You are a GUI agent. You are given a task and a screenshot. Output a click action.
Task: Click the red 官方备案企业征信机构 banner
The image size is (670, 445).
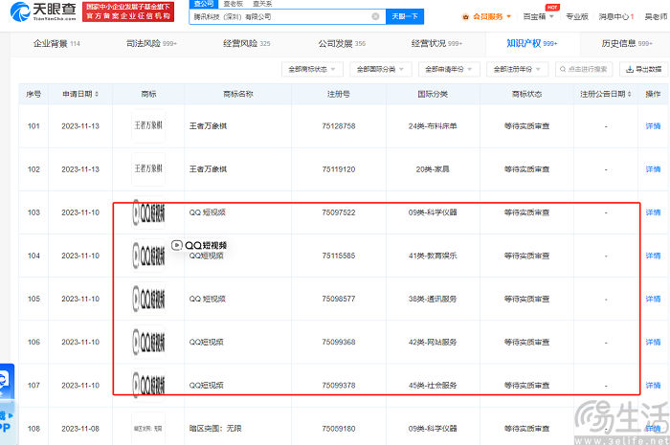(128, 11)
